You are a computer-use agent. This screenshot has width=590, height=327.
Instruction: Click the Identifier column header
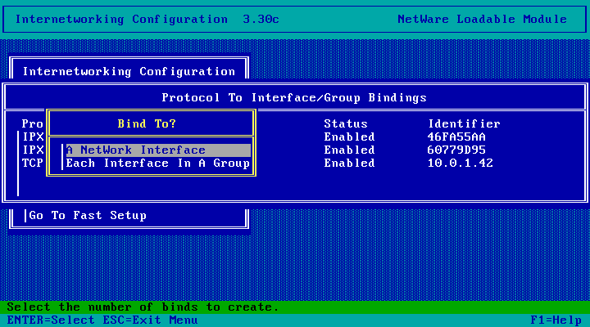[464, 124]
